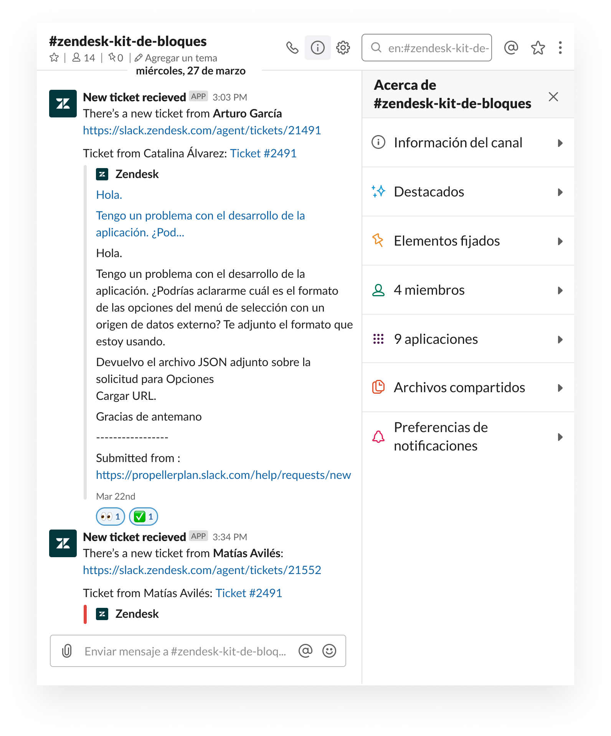611x736 pixels.
Task: Open the tickets/21491 Zendesk link
Action: pyautogui.click(x=202, y=130)
